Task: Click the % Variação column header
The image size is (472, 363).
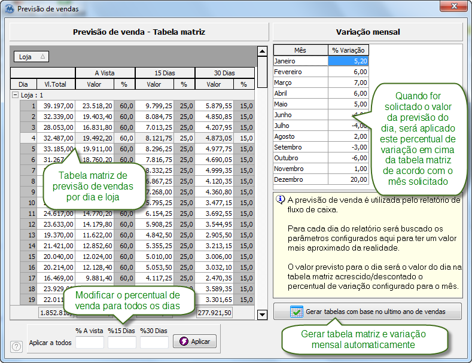Action: tap(348, 50)
